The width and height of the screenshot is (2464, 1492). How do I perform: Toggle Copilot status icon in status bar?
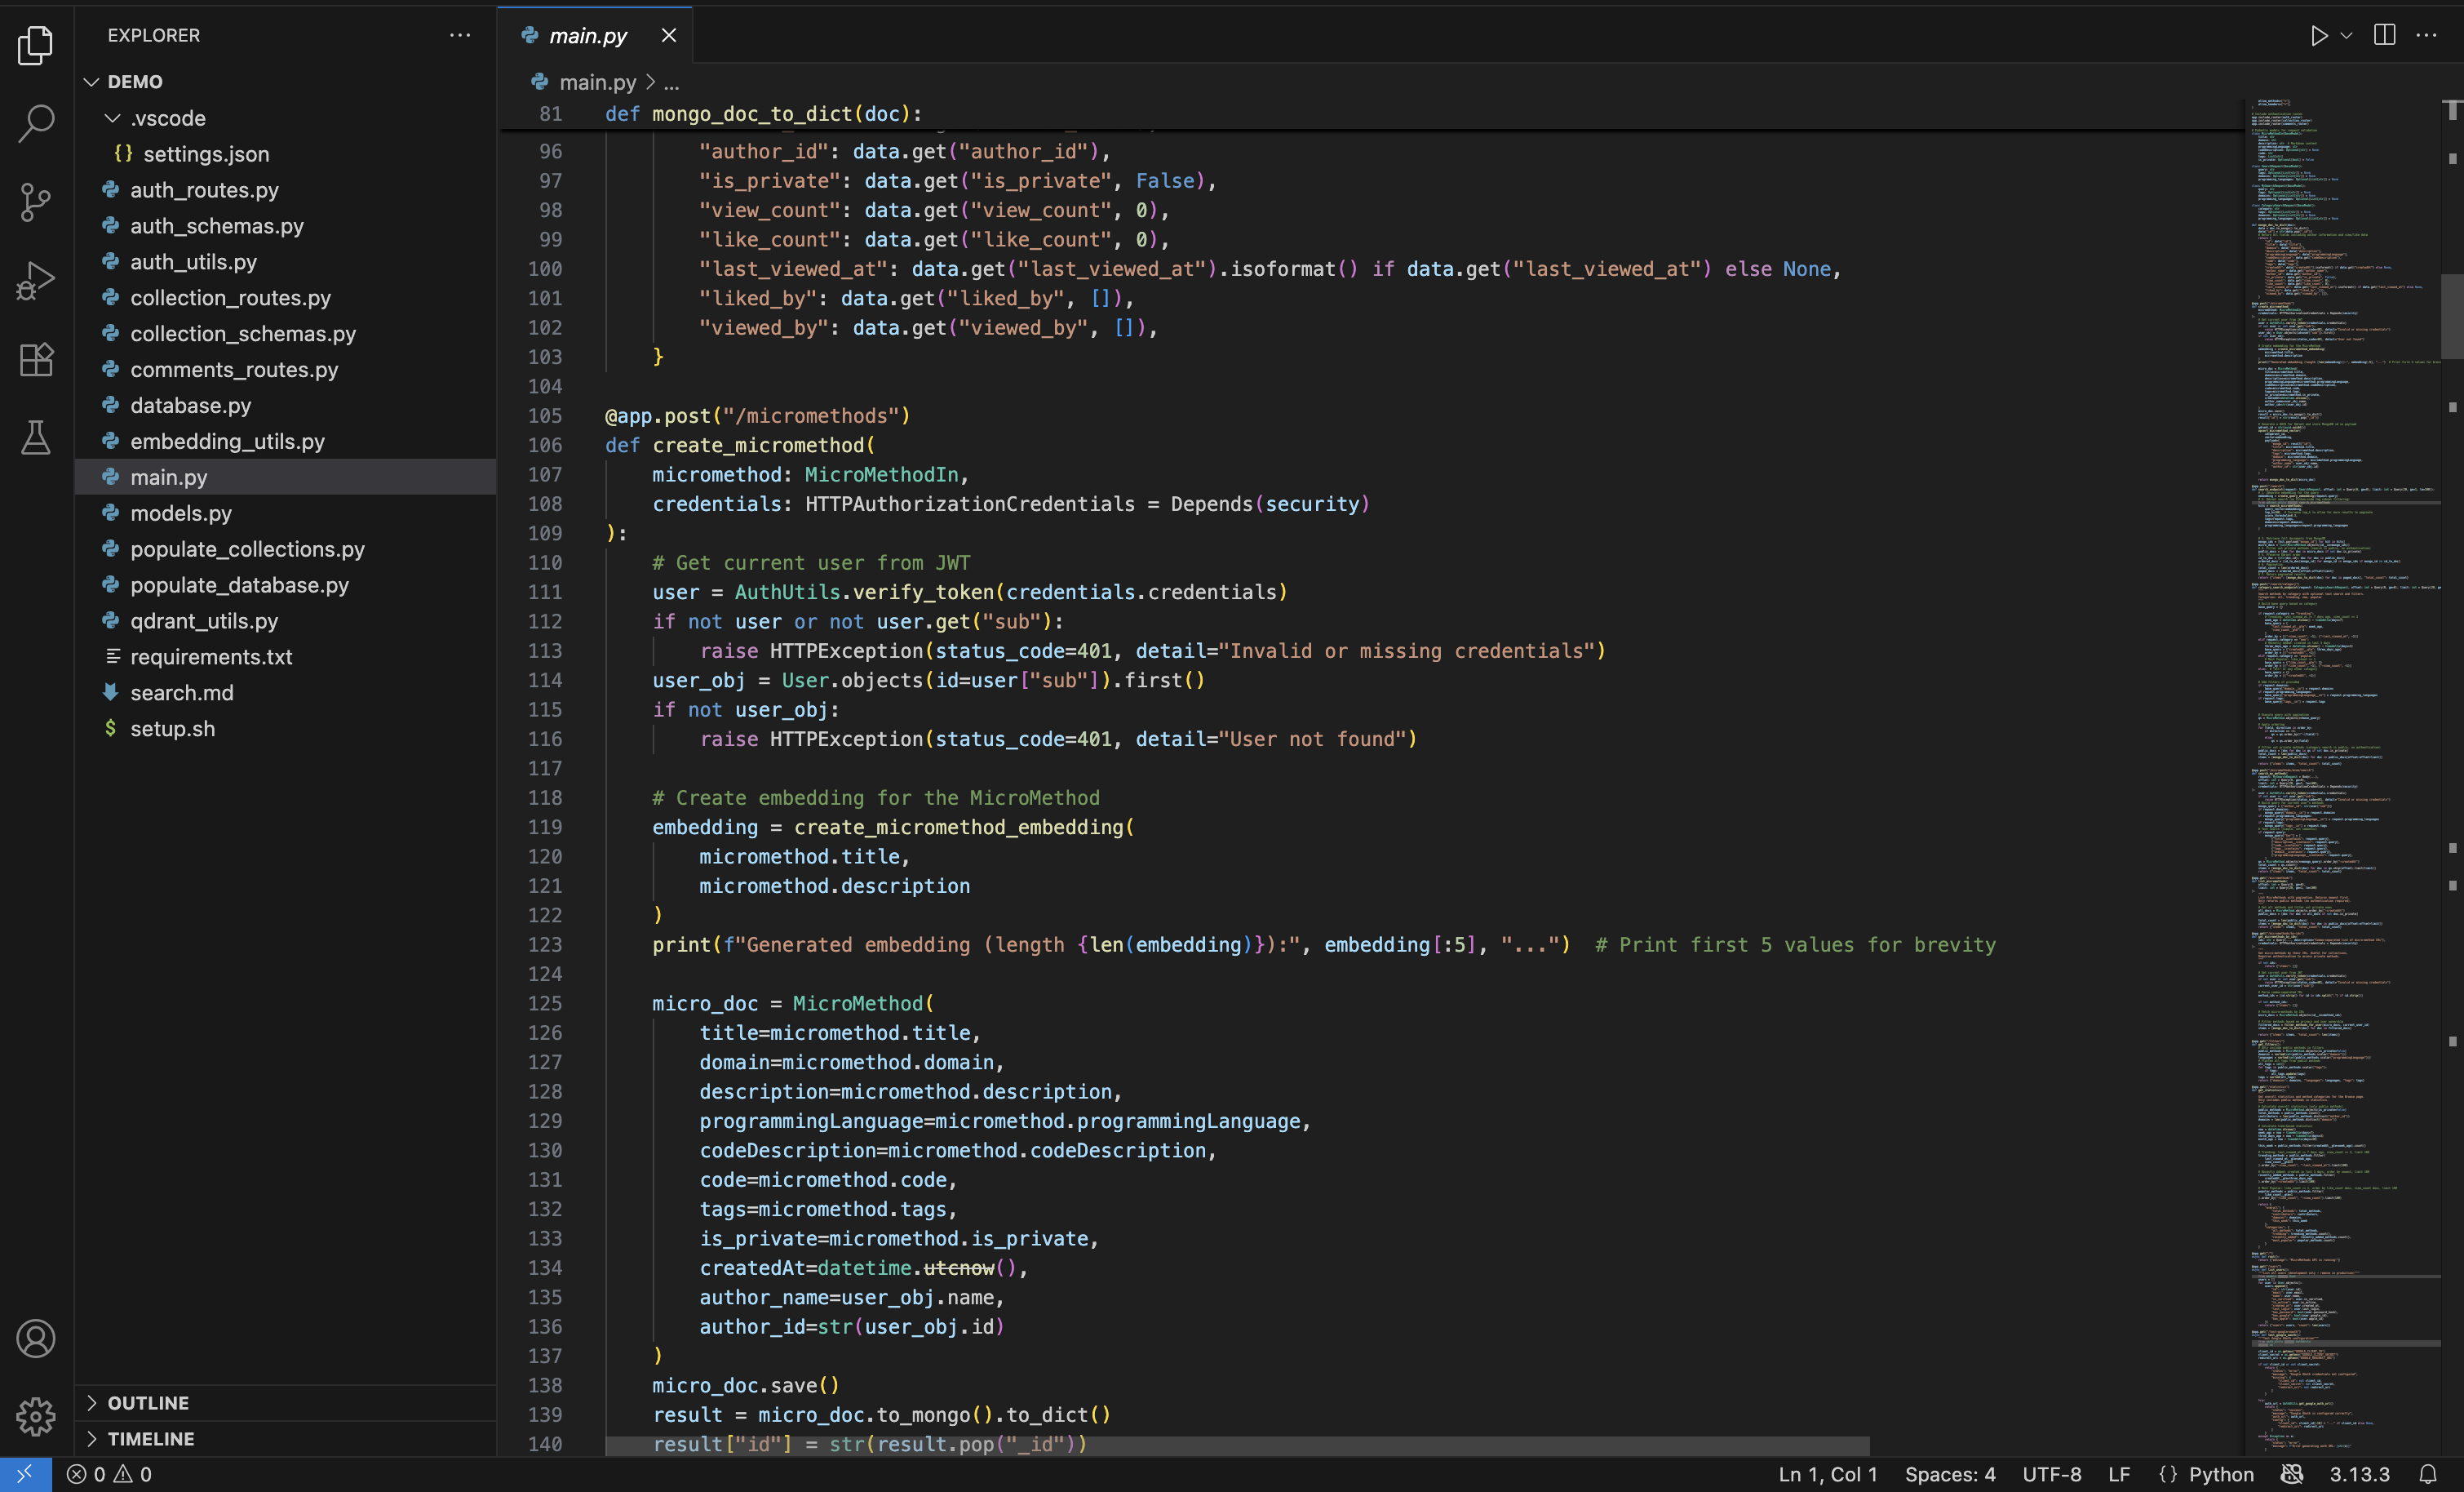[x=2291, y=1474]
